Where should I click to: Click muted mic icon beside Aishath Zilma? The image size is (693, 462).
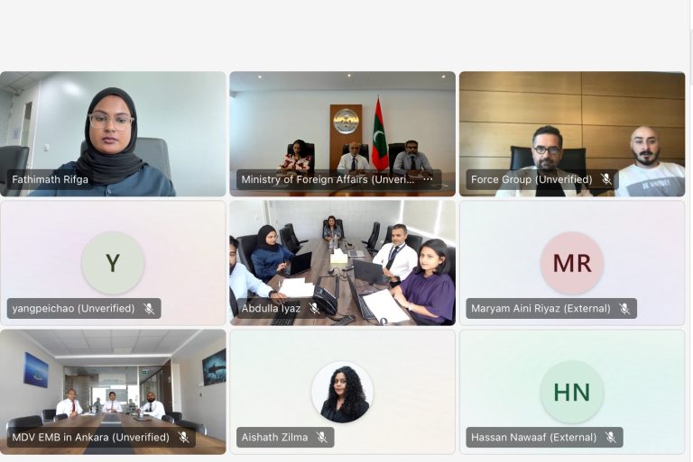click(x=322, y=438)
